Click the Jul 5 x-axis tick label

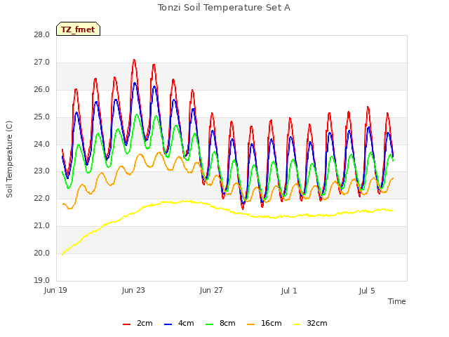[367, 291]
